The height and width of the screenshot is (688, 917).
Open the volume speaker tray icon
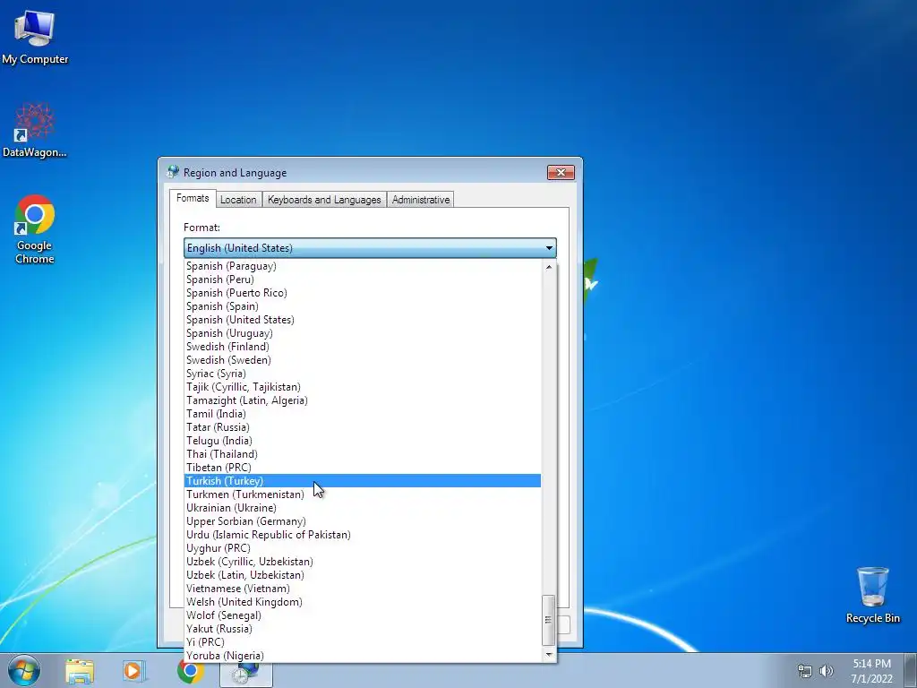pos(827,671)
